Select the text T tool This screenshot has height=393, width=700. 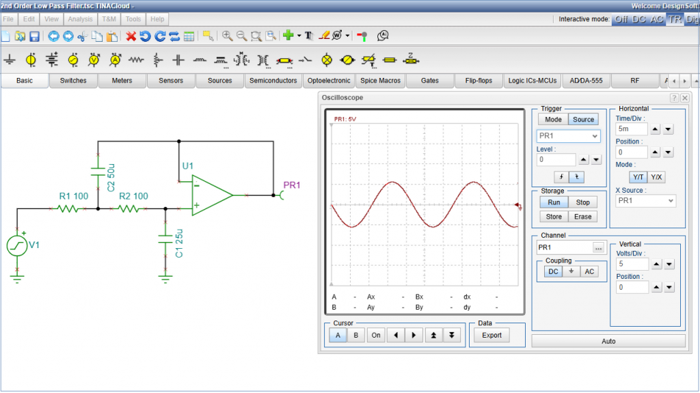pos(308,36)
